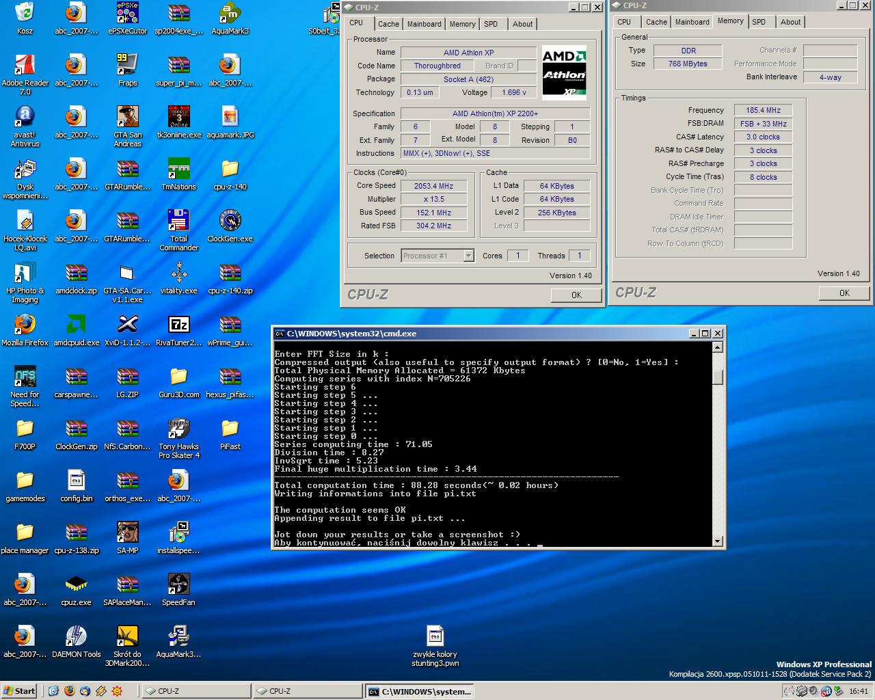Select the TmNations desktop icon
The height and width of the screenshot is (700, 875).
tap(178, 168)
